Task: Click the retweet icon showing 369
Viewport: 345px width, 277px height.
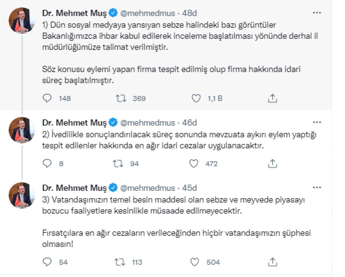Action: point(121,99)
